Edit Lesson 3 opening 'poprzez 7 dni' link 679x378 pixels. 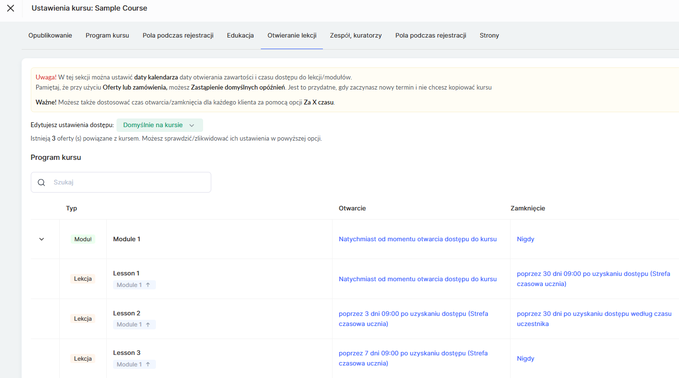(x=413, y=358)
